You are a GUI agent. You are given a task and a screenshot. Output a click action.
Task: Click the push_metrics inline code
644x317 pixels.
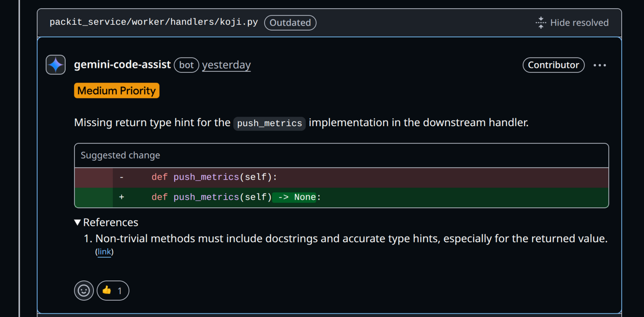(269, 123)
